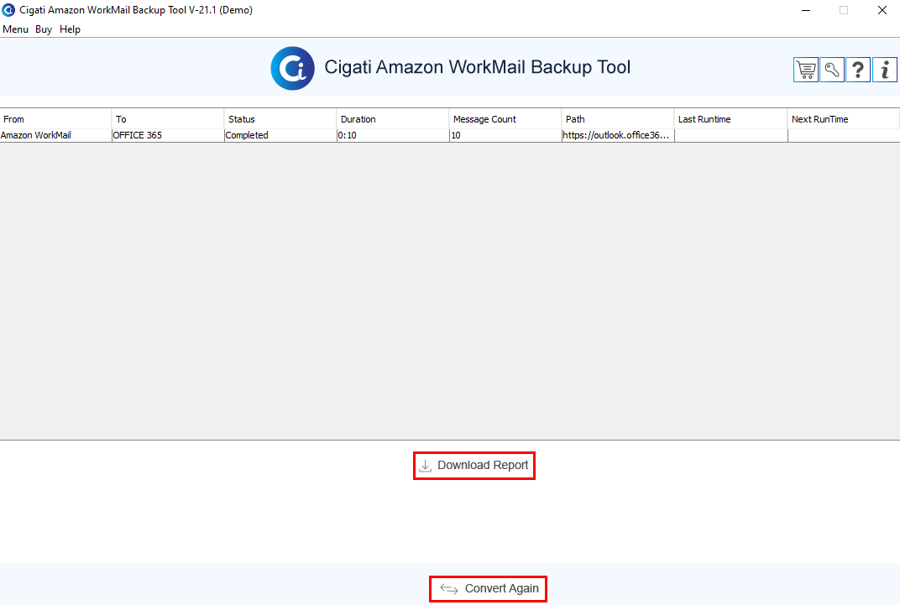900x605 pixels.
Task: Open the Help menu
Action: [70, 29]
